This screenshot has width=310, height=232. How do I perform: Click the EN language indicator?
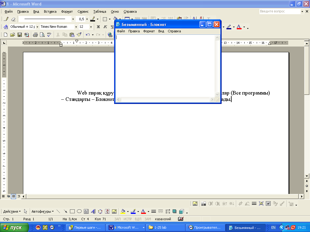(273, 227)
